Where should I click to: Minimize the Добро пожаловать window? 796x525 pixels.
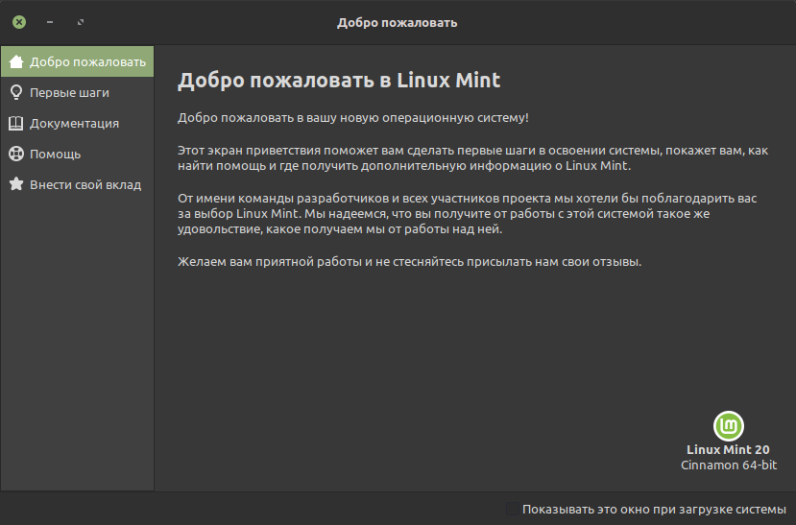click(x=50, y=22)
